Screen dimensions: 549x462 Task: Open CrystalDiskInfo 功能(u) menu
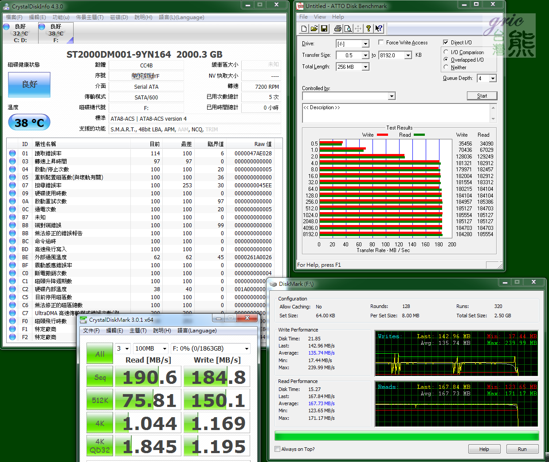coord(61,17)
